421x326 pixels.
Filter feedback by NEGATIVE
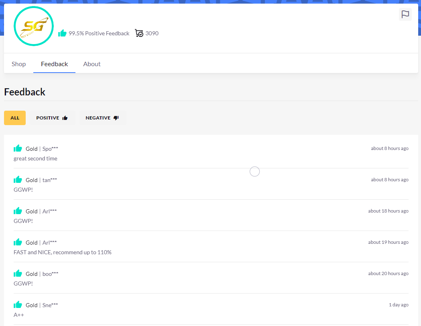pos(102,118)
